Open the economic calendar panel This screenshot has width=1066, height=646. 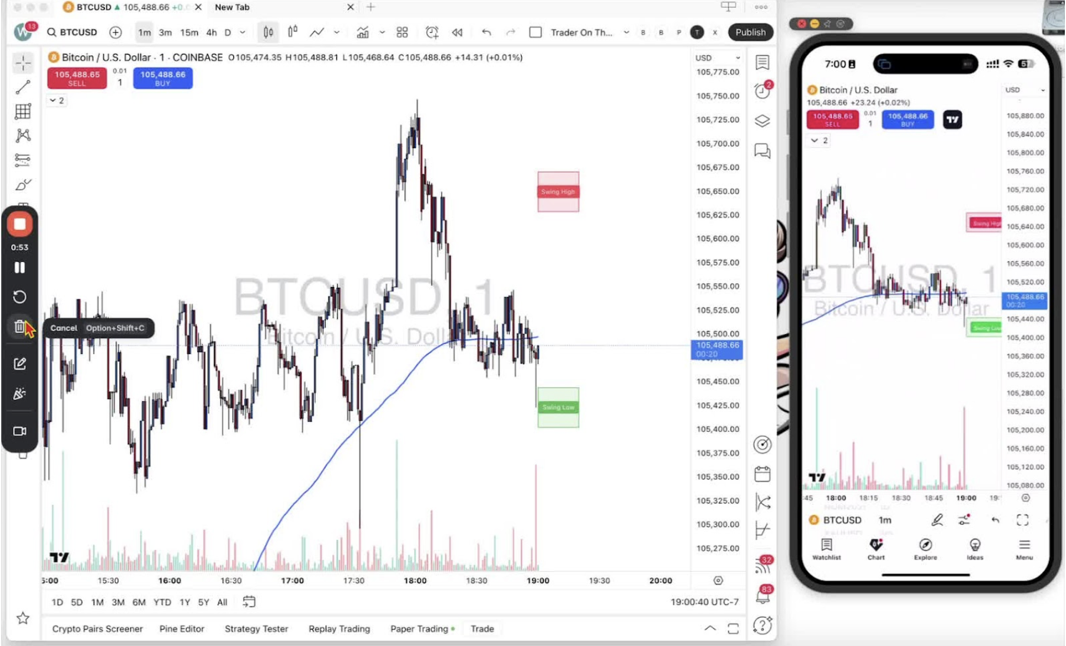(763, 474)
